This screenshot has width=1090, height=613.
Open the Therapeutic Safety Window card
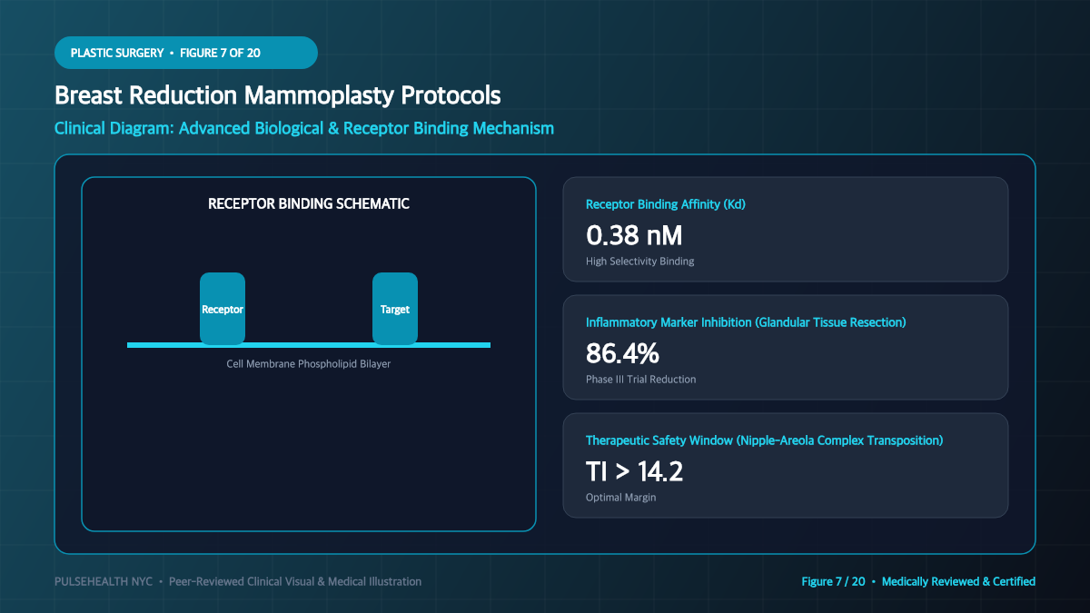(x=786, y=465)
